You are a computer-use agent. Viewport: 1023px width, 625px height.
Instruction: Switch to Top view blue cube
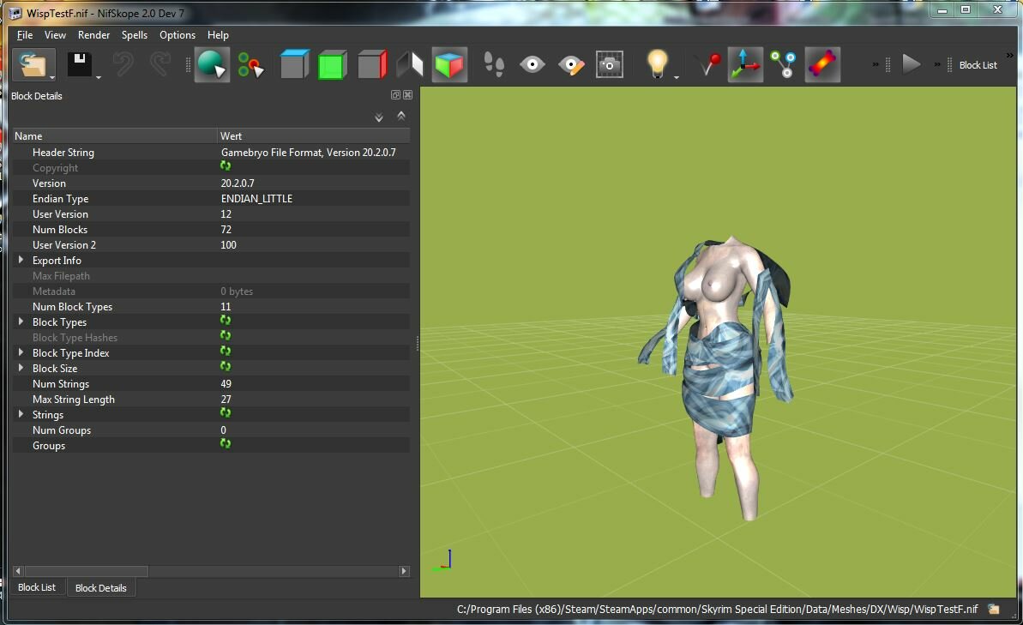295,64
